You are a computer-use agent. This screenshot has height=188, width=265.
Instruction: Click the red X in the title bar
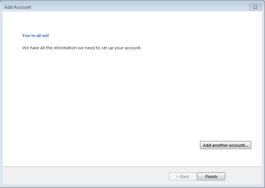click(x=255, y=7)
